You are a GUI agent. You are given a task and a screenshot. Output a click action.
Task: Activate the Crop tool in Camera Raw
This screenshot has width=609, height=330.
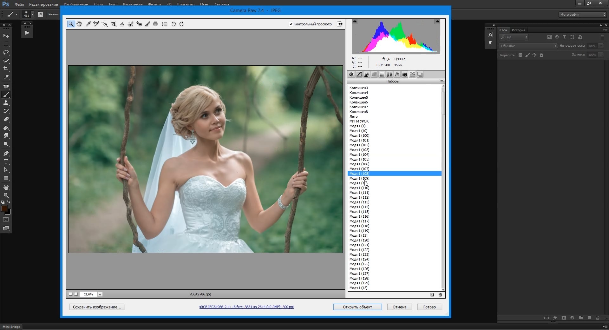[x=114, y=24]
